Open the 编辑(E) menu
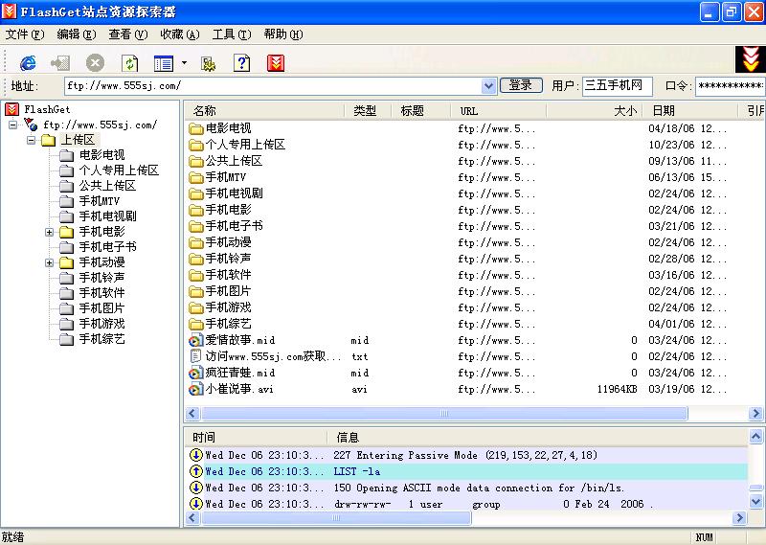 point(77,34)
